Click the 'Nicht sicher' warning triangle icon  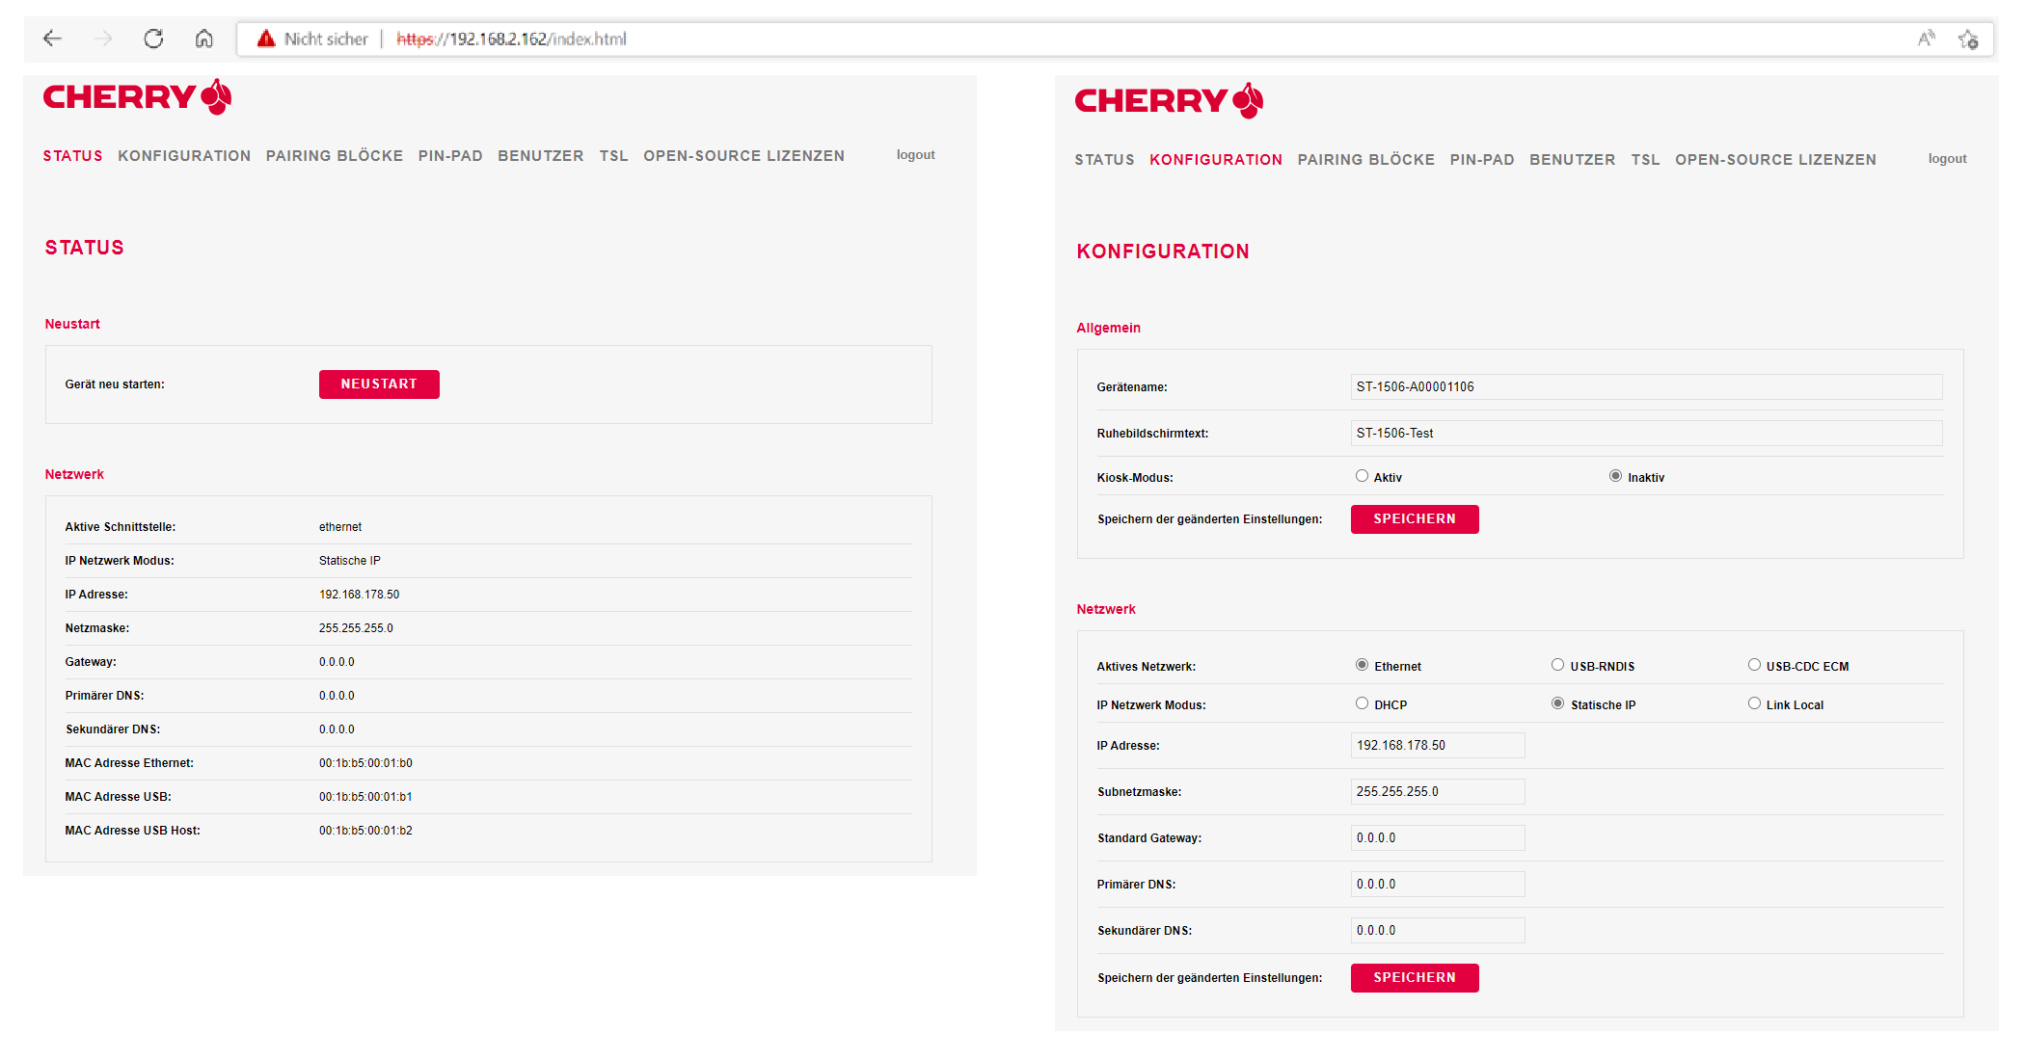266,39
